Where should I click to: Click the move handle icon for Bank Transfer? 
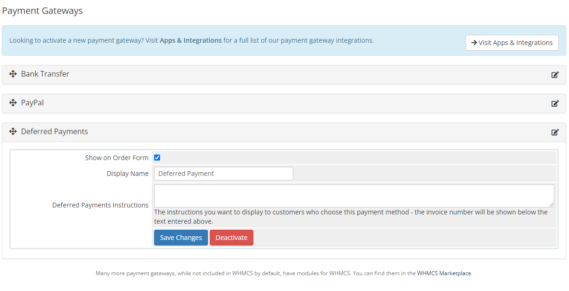coord(13,74)
